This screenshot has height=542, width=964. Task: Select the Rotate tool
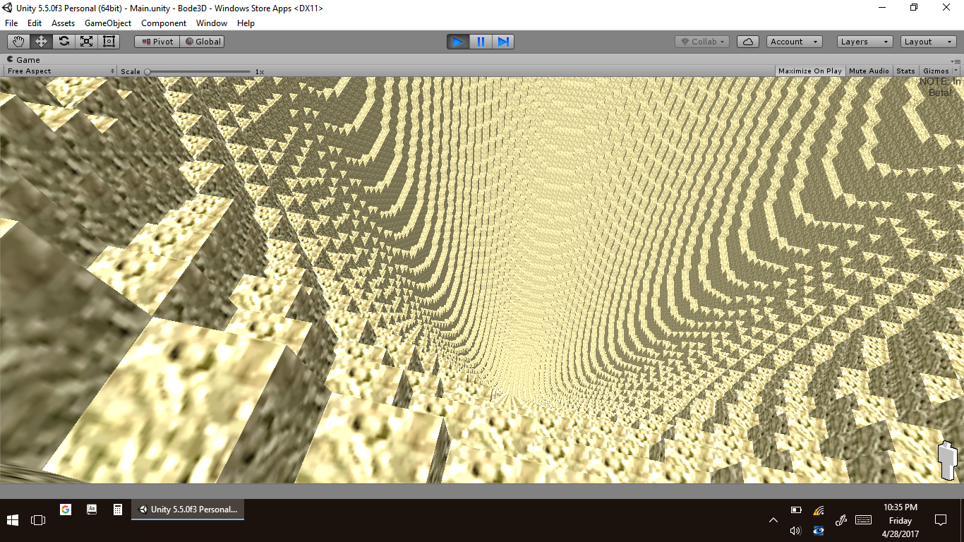click(64, 42)
